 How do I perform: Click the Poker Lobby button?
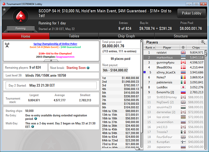pyautogui.click(x=191, y=13)
